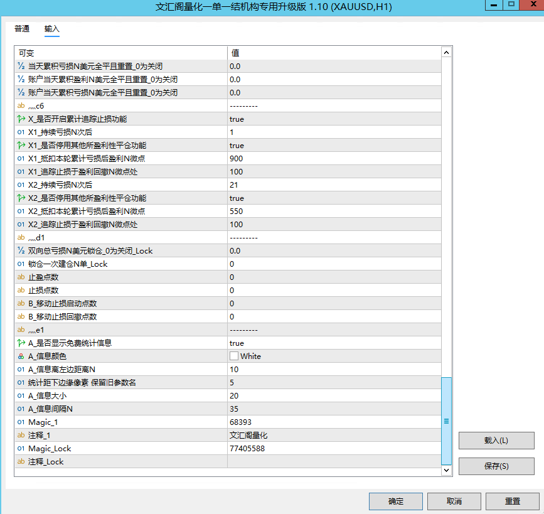Viewport: 544px width, 514px height.
Task: Click the 值 column header
Action: pos(334,53)
